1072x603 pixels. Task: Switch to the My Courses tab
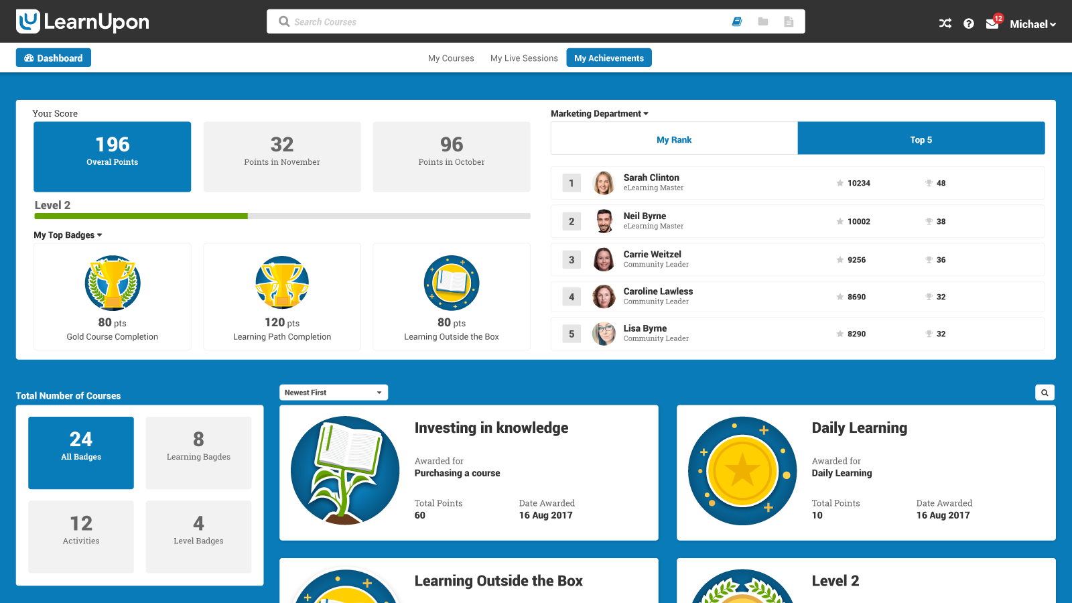(x=450, y=58)
